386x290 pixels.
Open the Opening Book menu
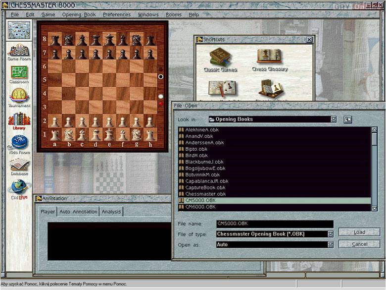coord(79,14)
